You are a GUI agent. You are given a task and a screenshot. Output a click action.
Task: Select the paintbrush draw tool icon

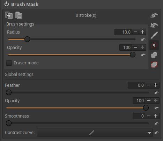(154, 35)
